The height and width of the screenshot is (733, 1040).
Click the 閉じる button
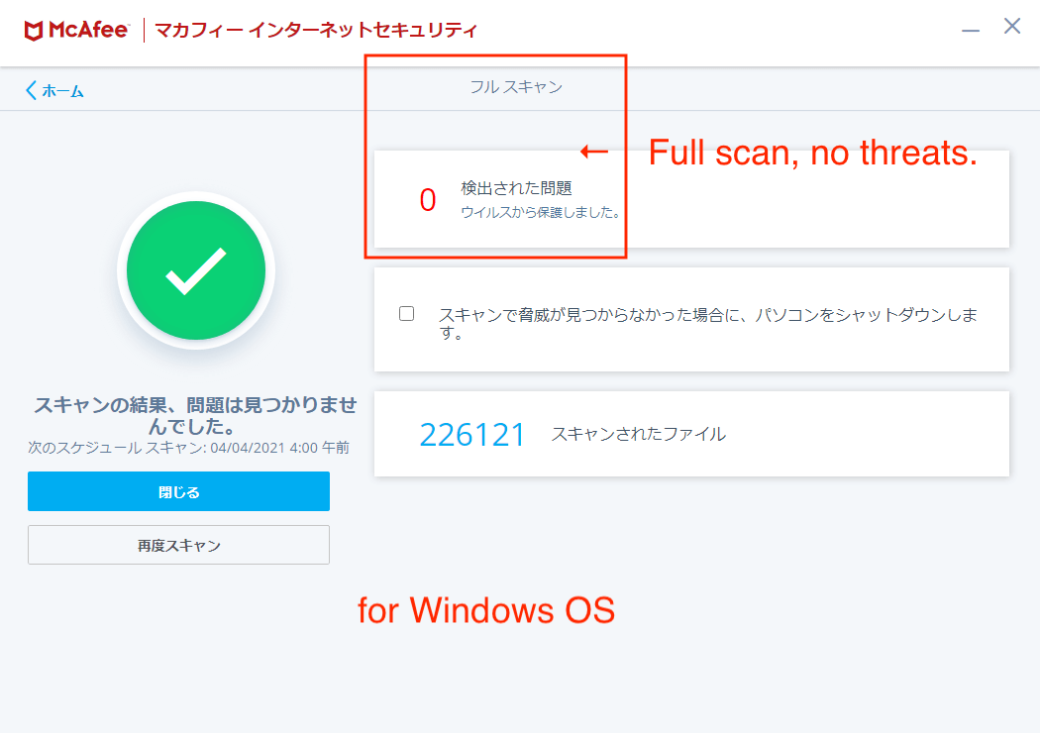click(x=178, y=491)
